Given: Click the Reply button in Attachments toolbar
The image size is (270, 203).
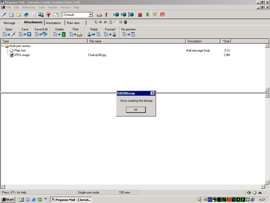Looking at the screenshot, I should [x=94, y=32].
